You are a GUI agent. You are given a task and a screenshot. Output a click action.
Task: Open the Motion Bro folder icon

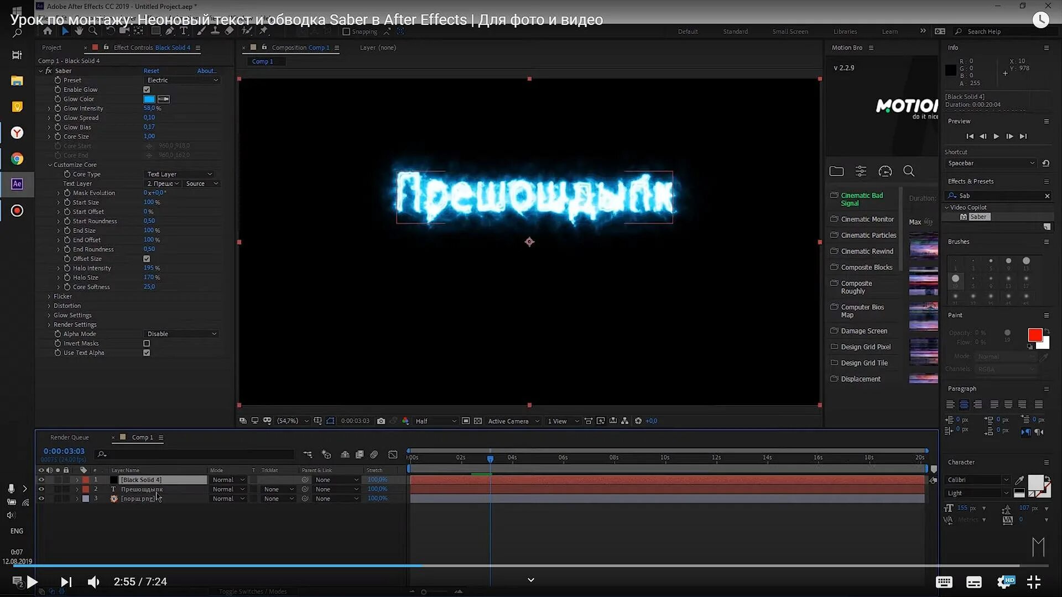pos(836,171)
